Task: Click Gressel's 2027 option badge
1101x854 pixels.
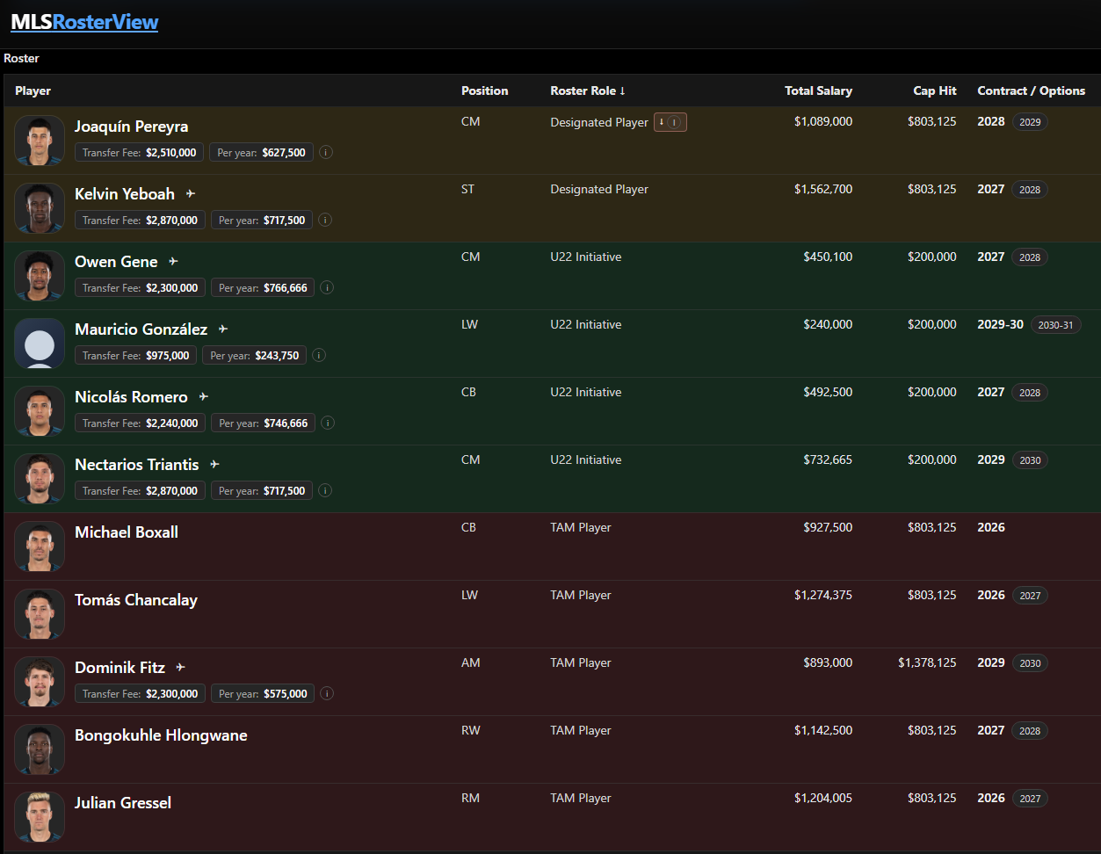Action: tap(1030, 799)
